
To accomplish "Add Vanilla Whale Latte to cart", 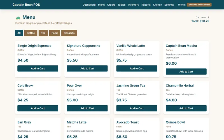I will (137, 68).
